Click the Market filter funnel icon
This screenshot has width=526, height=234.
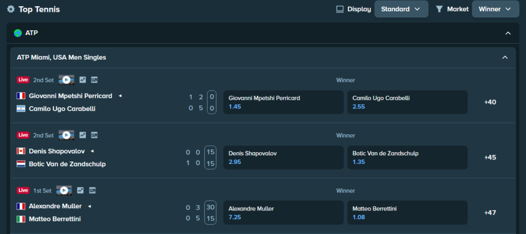(439, 9)
